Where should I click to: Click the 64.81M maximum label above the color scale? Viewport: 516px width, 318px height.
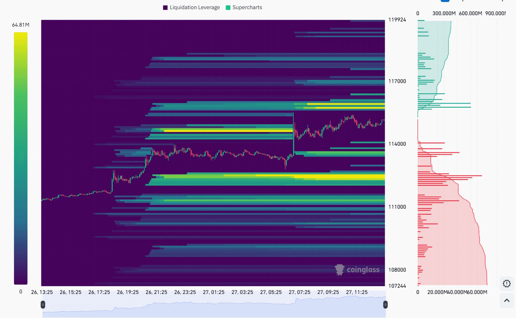pyautogui.click(x=21, y=25)
